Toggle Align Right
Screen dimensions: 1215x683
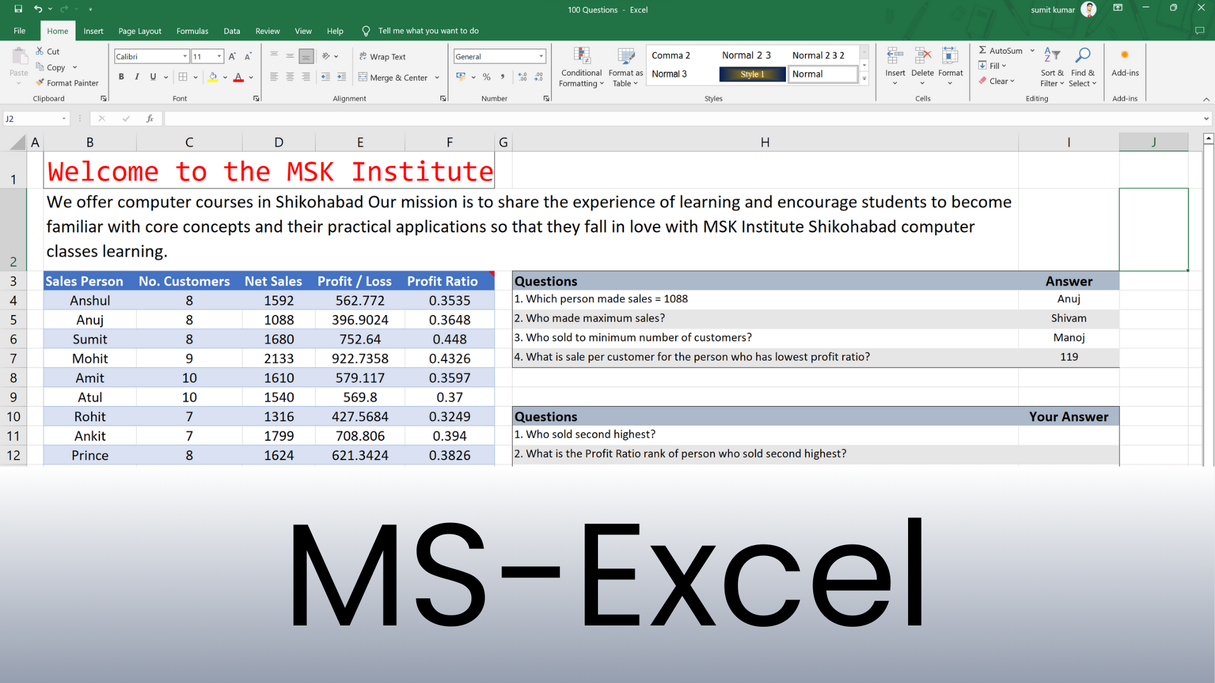[x=306, y=77]
